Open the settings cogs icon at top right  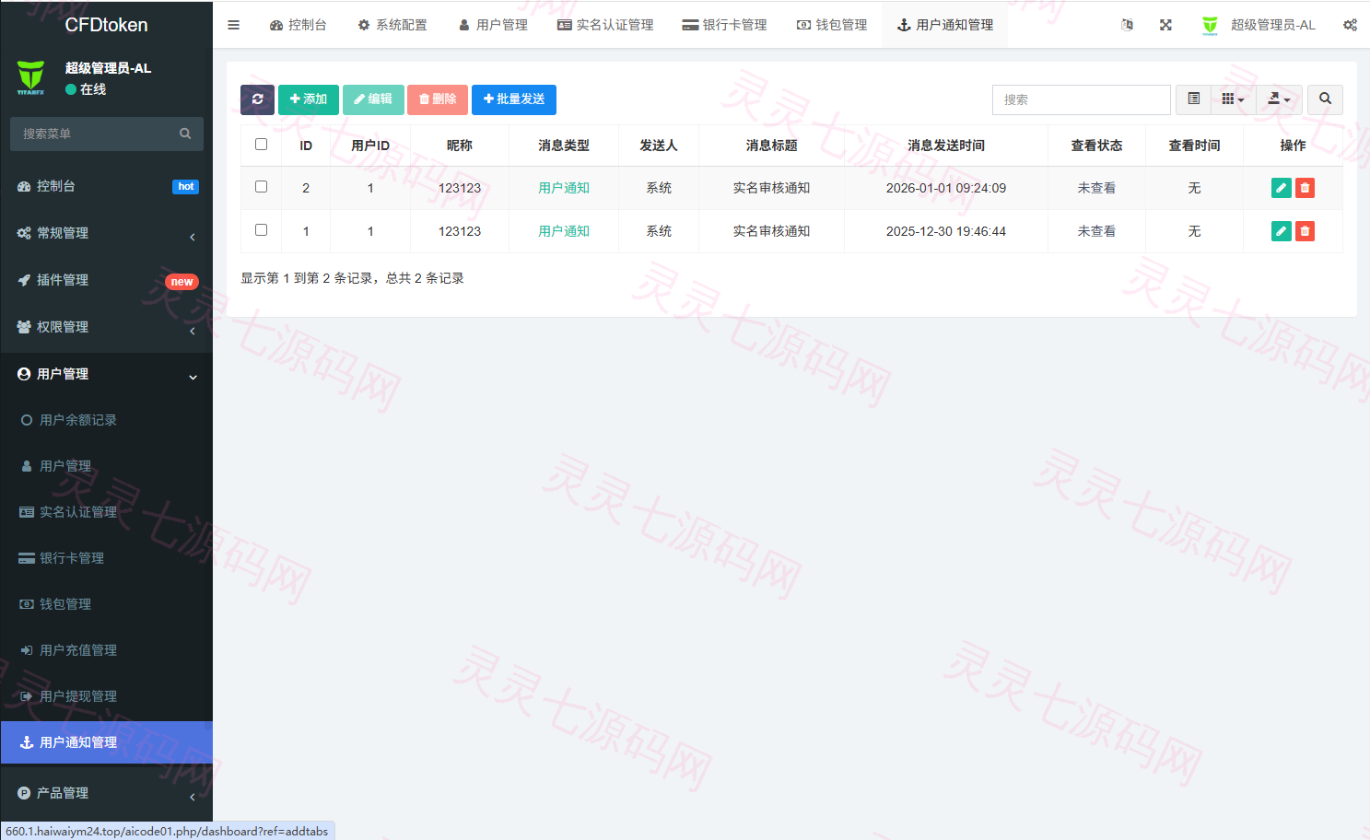(x=1350, y=25)
